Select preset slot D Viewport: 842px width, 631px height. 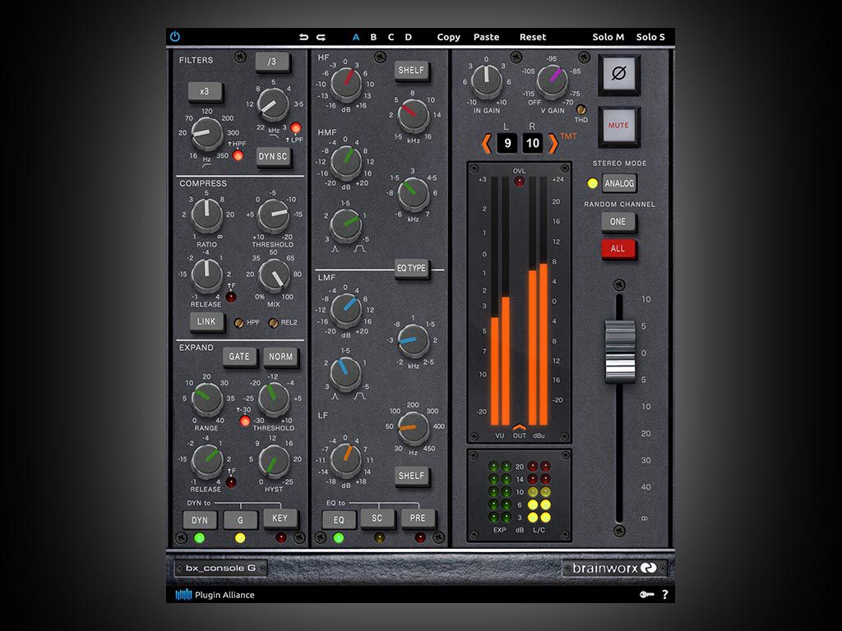408,37
